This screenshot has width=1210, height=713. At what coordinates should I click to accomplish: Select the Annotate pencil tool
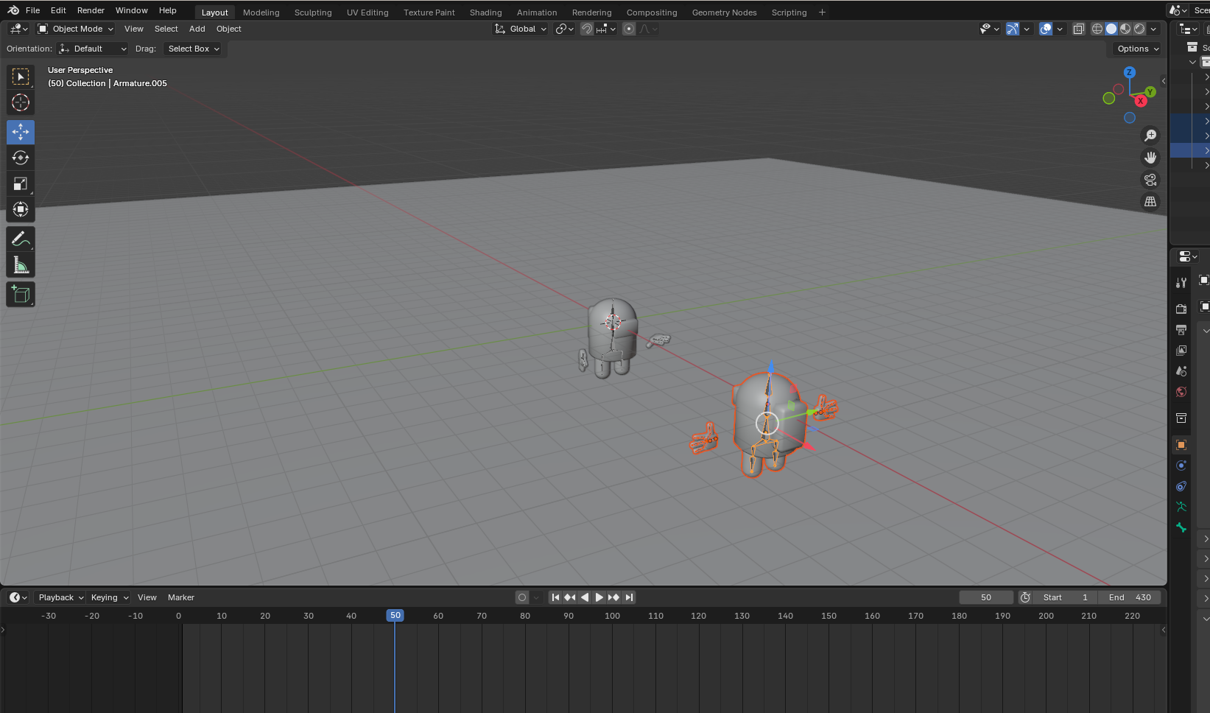point(21,239)
